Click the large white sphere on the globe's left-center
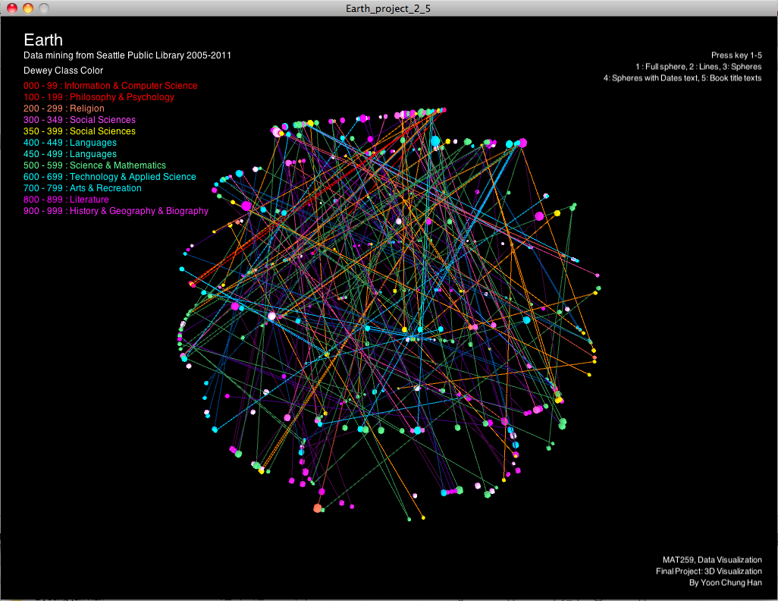 click(x=271, y=316)
